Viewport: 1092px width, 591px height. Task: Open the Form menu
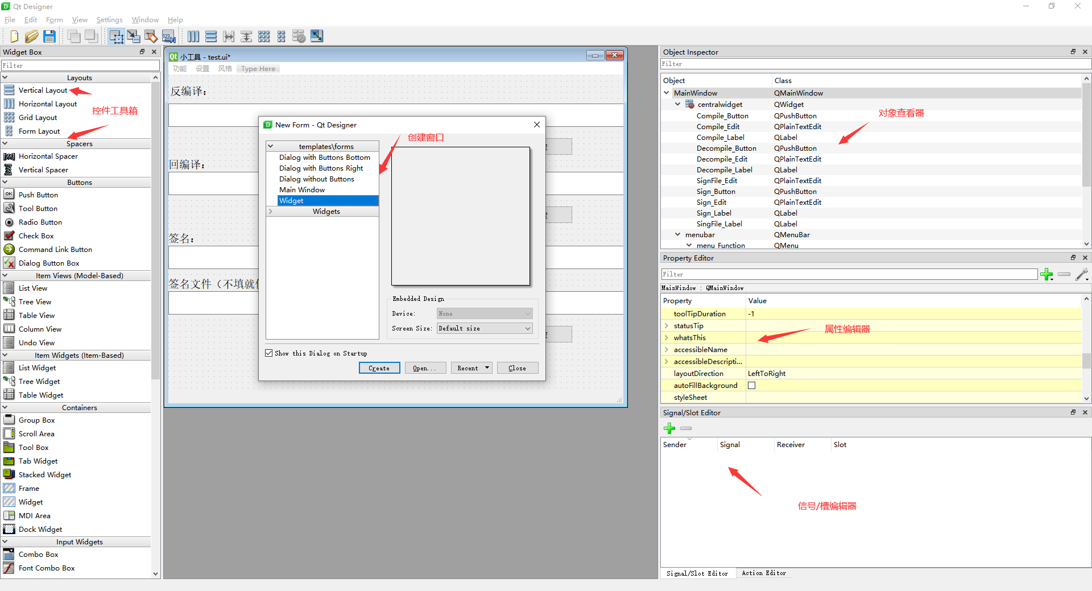55,19
